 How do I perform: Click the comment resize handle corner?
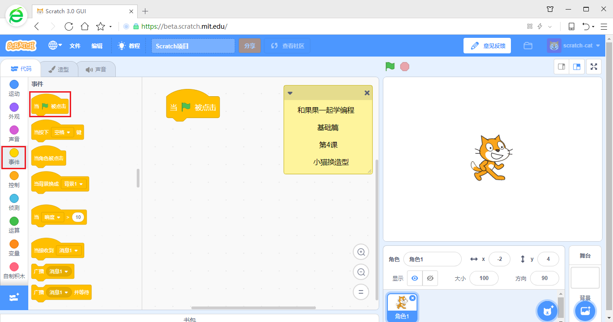click(370, 171)
